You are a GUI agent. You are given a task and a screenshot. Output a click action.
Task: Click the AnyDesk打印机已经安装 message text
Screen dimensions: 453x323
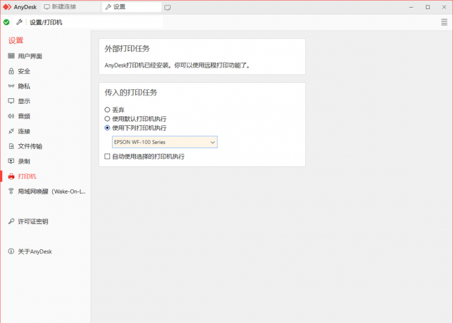tap(177, 65)
